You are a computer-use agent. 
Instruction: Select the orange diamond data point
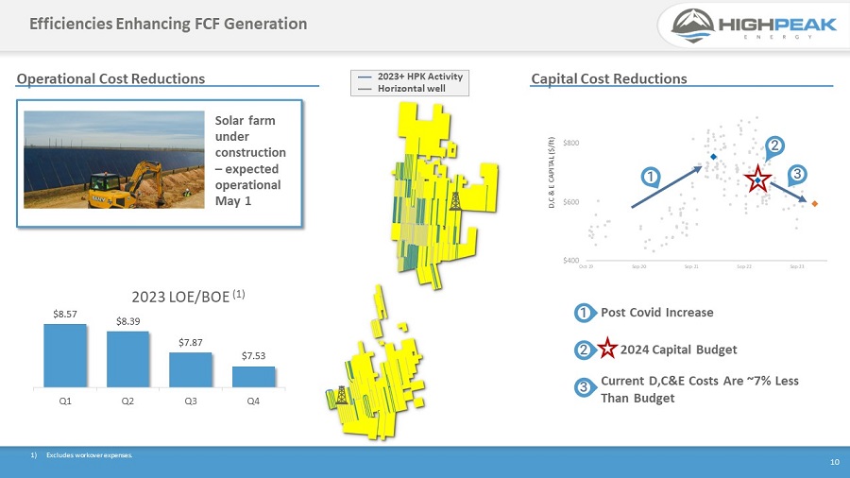pos(814,203)
